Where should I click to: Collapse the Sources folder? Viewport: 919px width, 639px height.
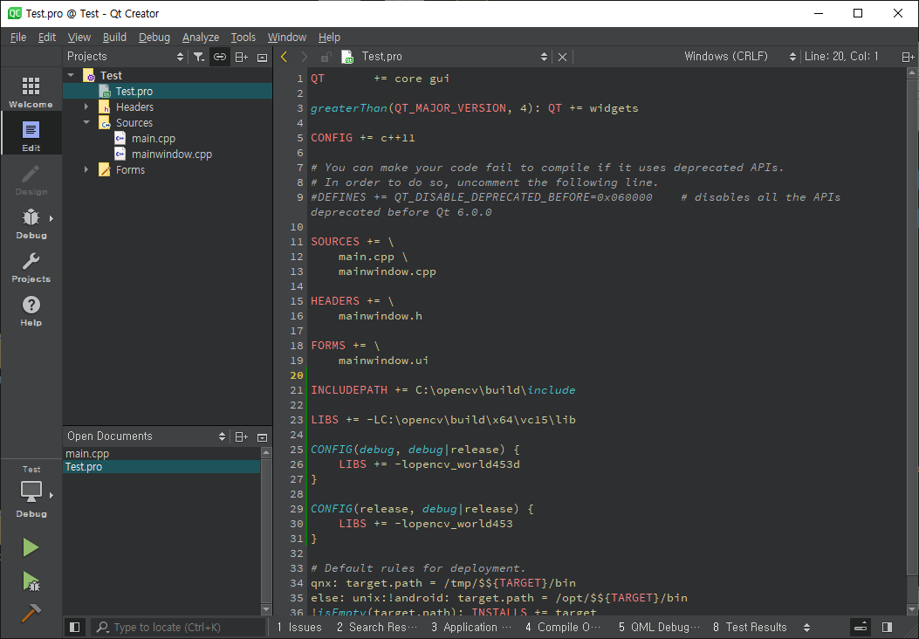[86, 122]
